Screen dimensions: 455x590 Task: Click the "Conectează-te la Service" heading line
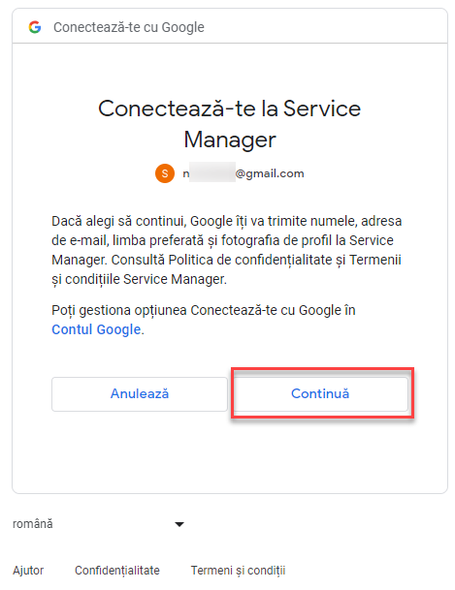point(229,109)
